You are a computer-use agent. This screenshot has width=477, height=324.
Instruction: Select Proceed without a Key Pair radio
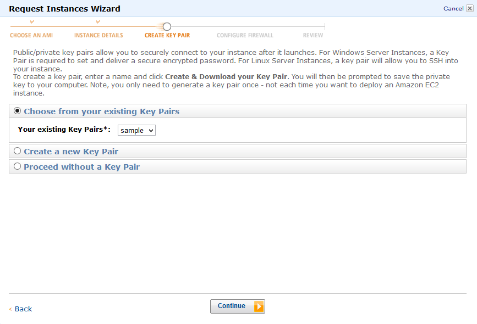[x=18, y=166]
